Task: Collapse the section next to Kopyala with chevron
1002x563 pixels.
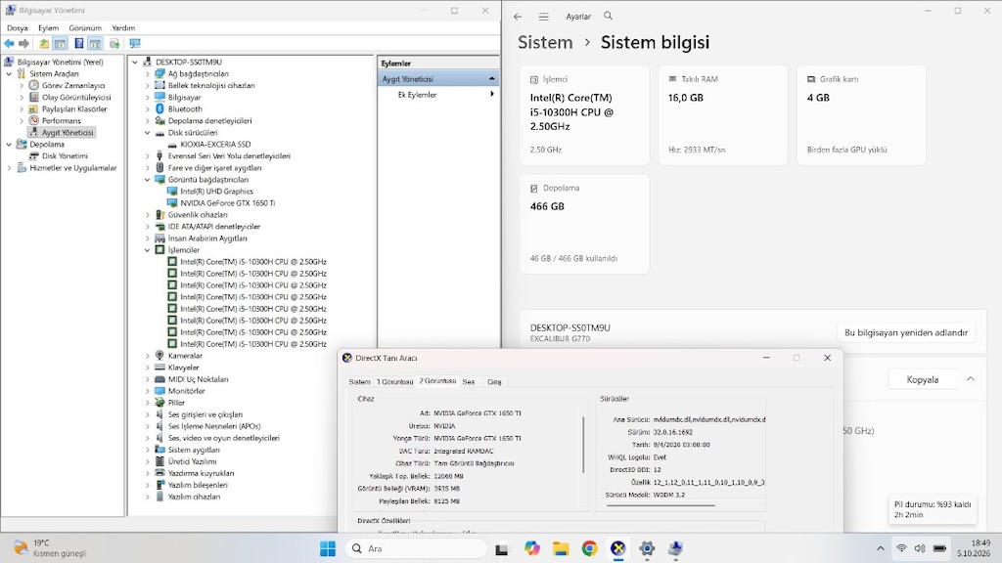Action: point(970,379)
